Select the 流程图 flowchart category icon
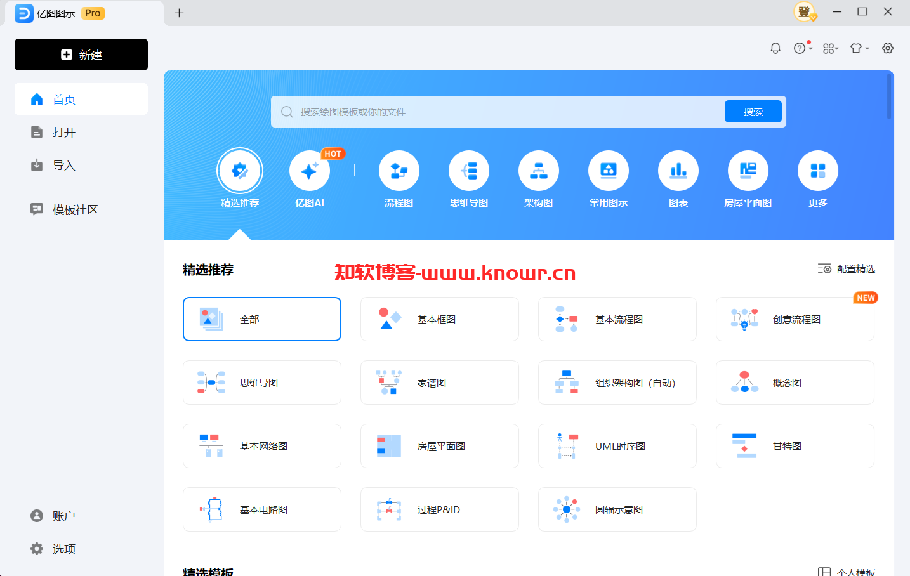 [399, 171]
